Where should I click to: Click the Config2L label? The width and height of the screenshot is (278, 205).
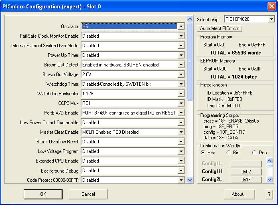pos(212,179)
